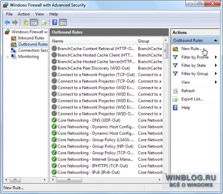This screenshot has height=194, width=223.
Task: Click the rules list vertical scrollbar thumb
Action: point(165,51)
